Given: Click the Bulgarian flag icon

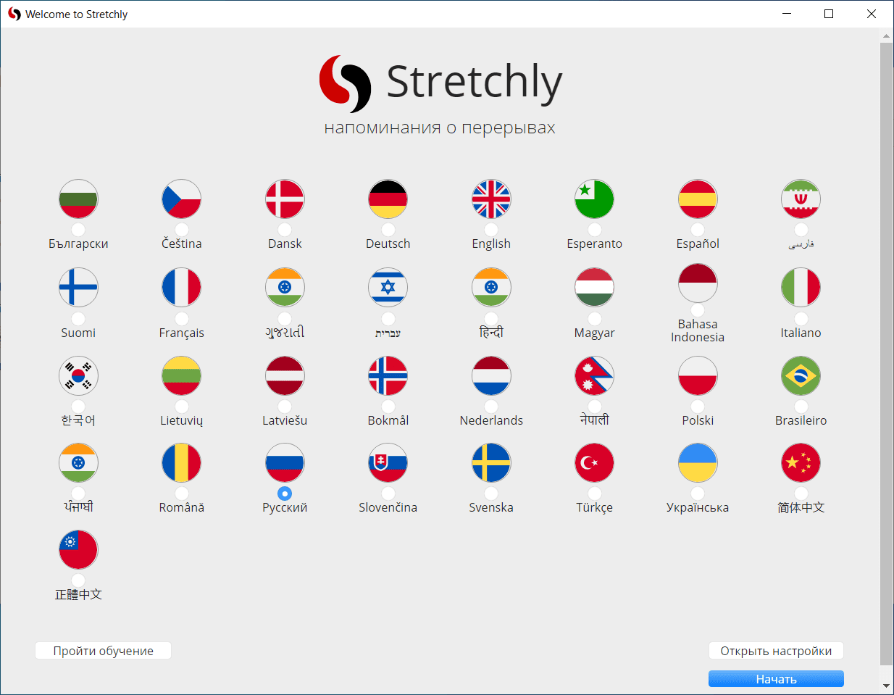Looking at the screenshot, I should [78, 199].
